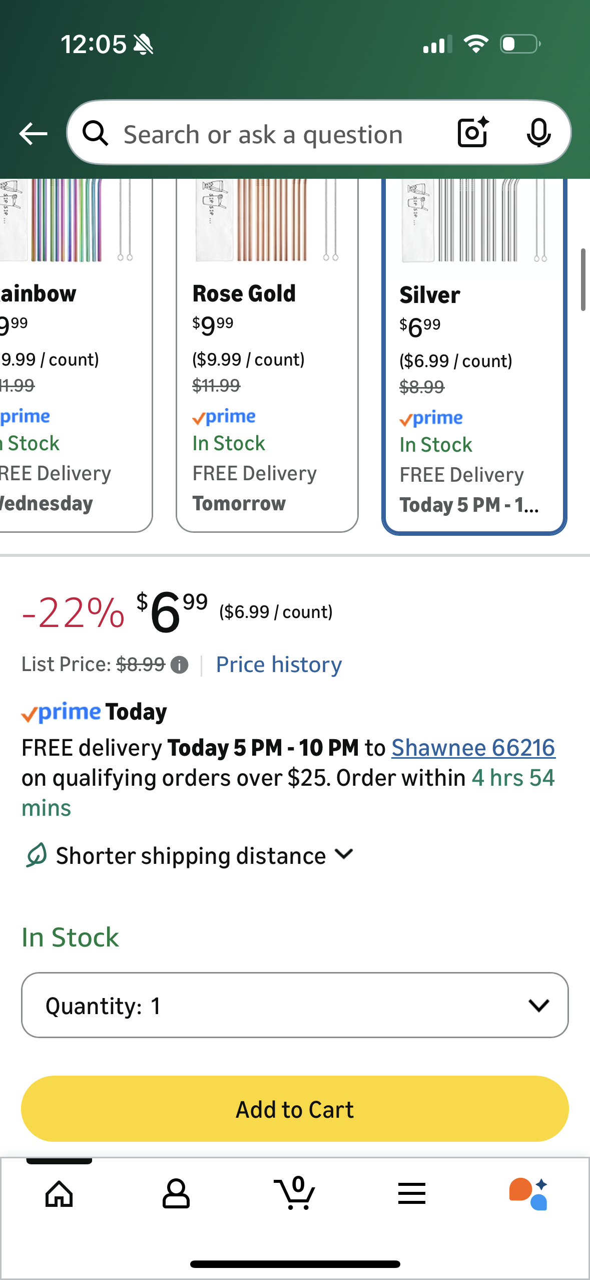Viewport: 590px width, 1280px height.
Task: Switch to the Rose Gold variant card
Action: point(267,351)
